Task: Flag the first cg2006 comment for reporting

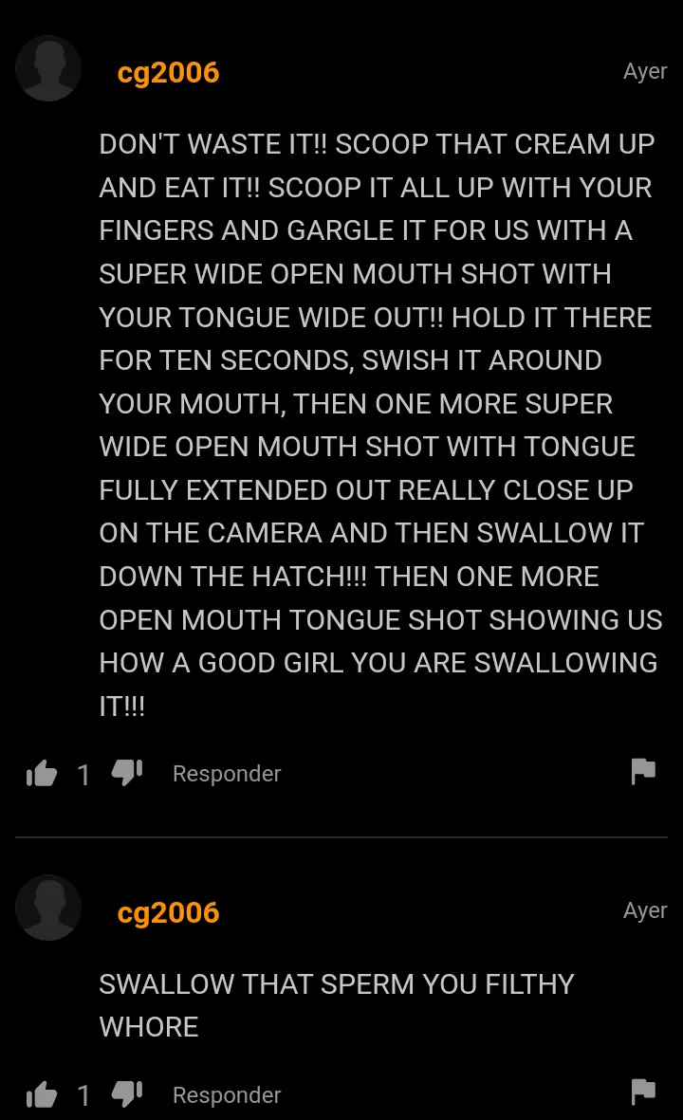Action: click(643, 771)
